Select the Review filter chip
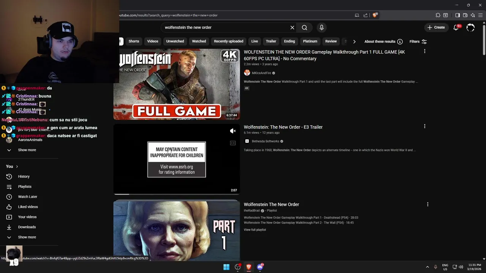 [331, 41]
